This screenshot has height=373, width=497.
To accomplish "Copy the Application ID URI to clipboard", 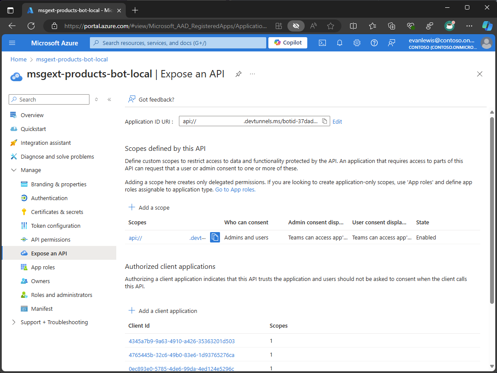I will tap(325, 121).
